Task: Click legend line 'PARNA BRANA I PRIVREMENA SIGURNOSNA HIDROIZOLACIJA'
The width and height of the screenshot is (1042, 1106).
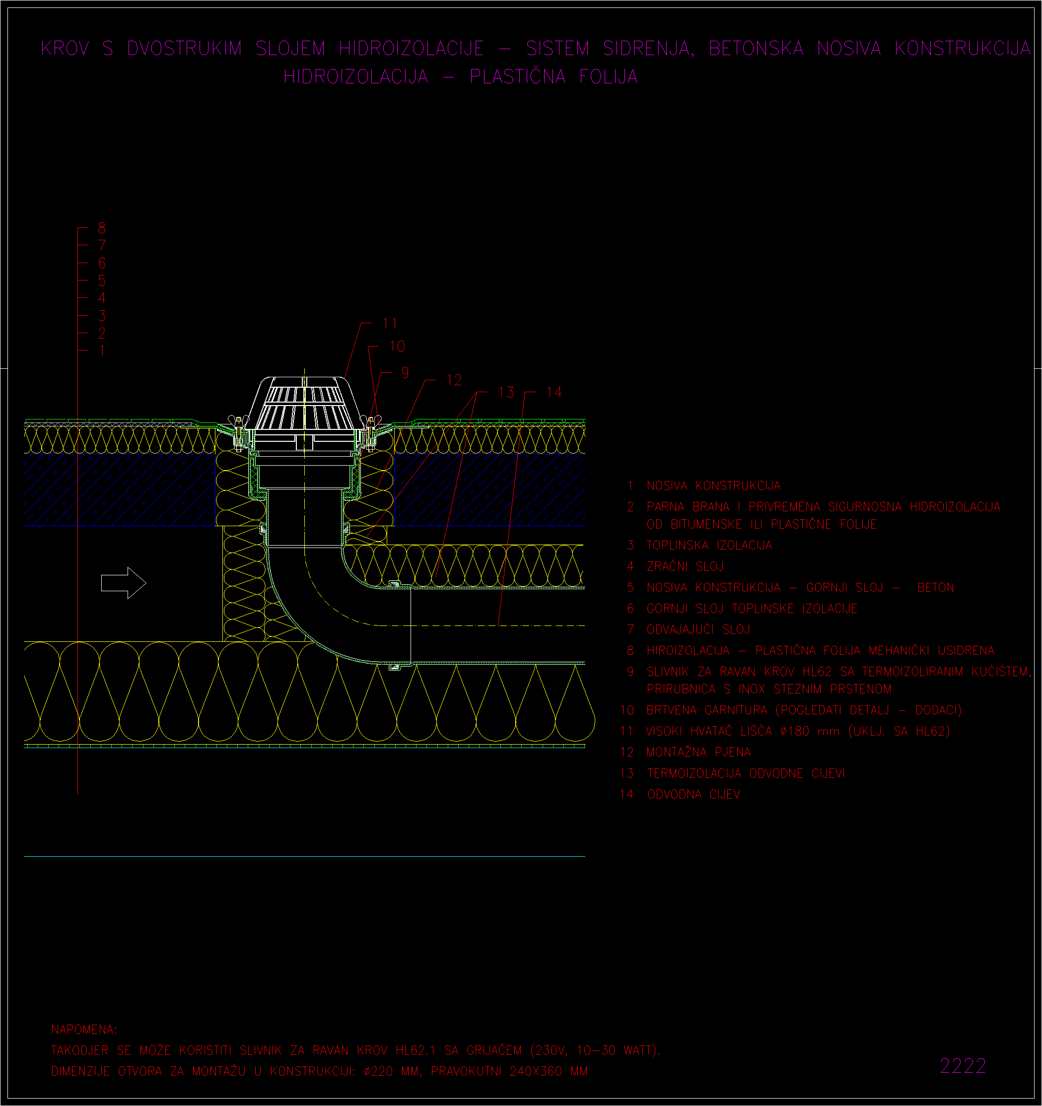Action: (824, 507)
